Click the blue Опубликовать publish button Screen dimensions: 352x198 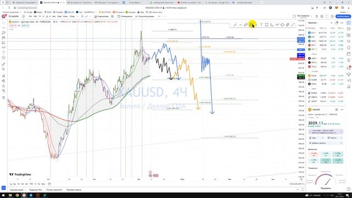point(343,16)
